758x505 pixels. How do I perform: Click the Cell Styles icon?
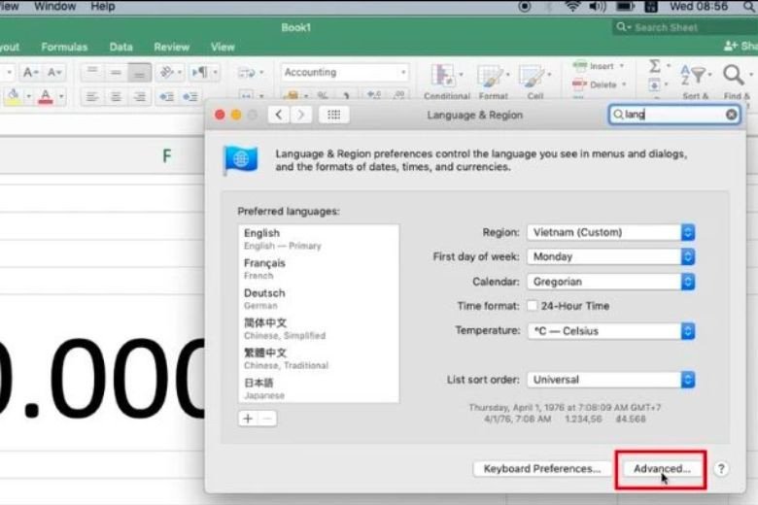[532, 77]
